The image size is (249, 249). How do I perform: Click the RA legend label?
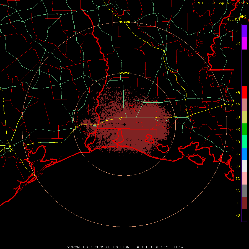pos(237,142)
